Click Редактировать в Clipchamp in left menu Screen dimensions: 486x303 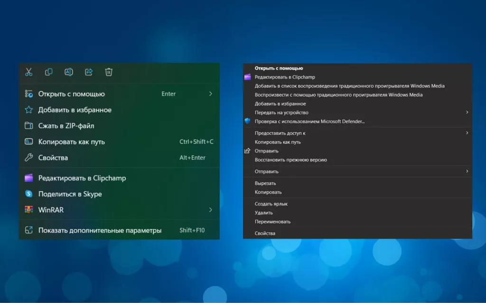point(82,178)
